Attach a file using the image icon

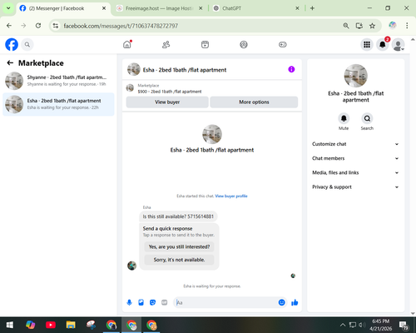tap(141, 302)
